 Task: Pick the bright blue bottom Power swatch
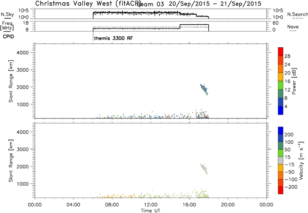pyautogui.click(x=281, y=110)
